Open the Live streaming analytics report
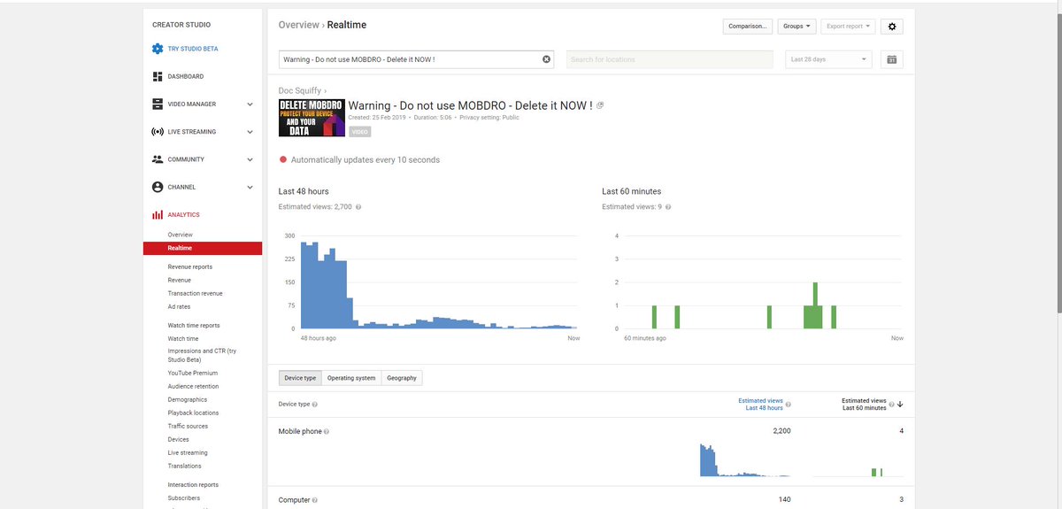Screen dimensions: 1062x509 (188, 452)
